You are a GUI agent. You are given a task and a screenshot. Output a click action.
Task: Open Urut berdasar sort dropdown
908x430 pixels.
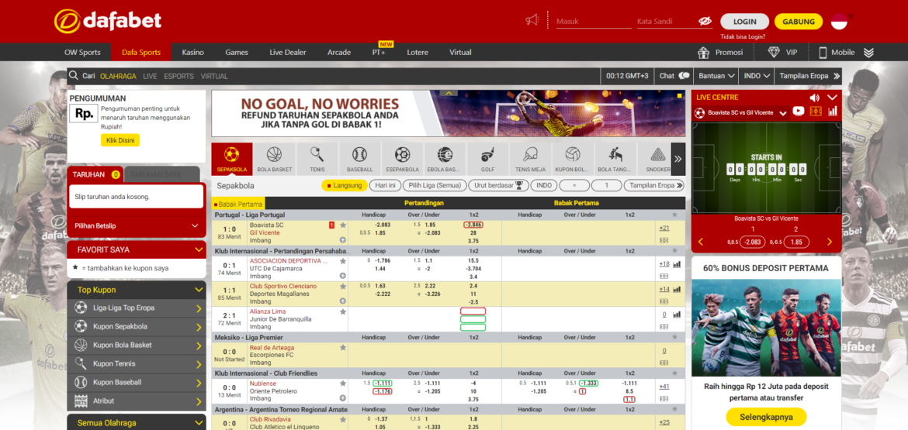point(499,185)
